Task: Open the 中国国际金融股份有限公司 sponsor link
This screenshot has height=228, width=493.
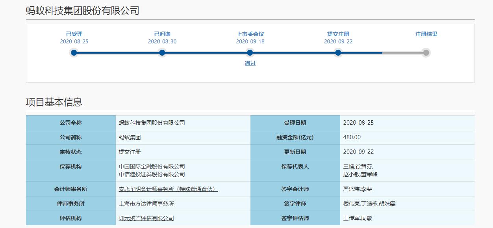Action: click(152, 167)
